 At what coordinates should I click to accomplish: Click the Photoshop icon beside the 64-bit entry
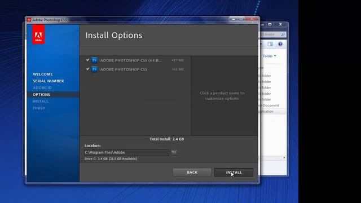[x=94, y=60]
